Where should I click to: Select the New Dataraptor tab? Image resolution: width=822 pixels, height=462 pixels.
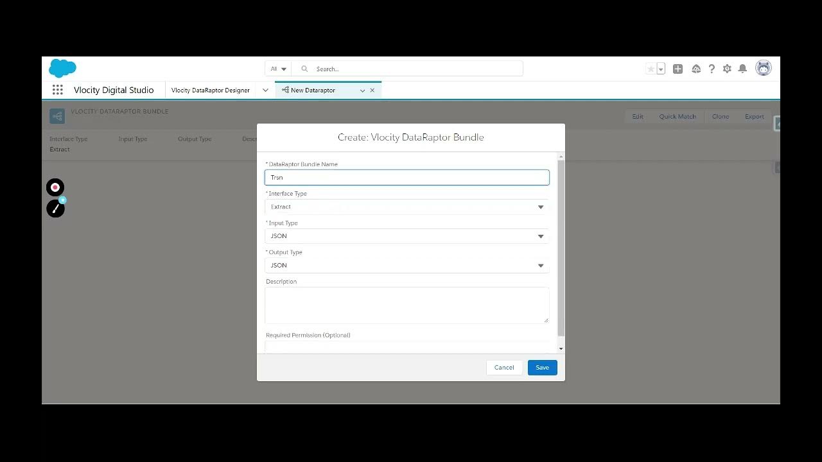click(x=313, y=90)
